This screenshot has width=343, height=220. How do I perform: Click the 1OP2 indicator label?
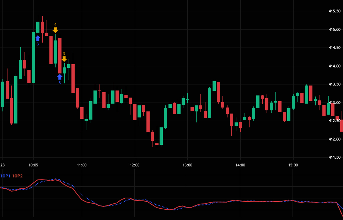(x=17, y=176)
